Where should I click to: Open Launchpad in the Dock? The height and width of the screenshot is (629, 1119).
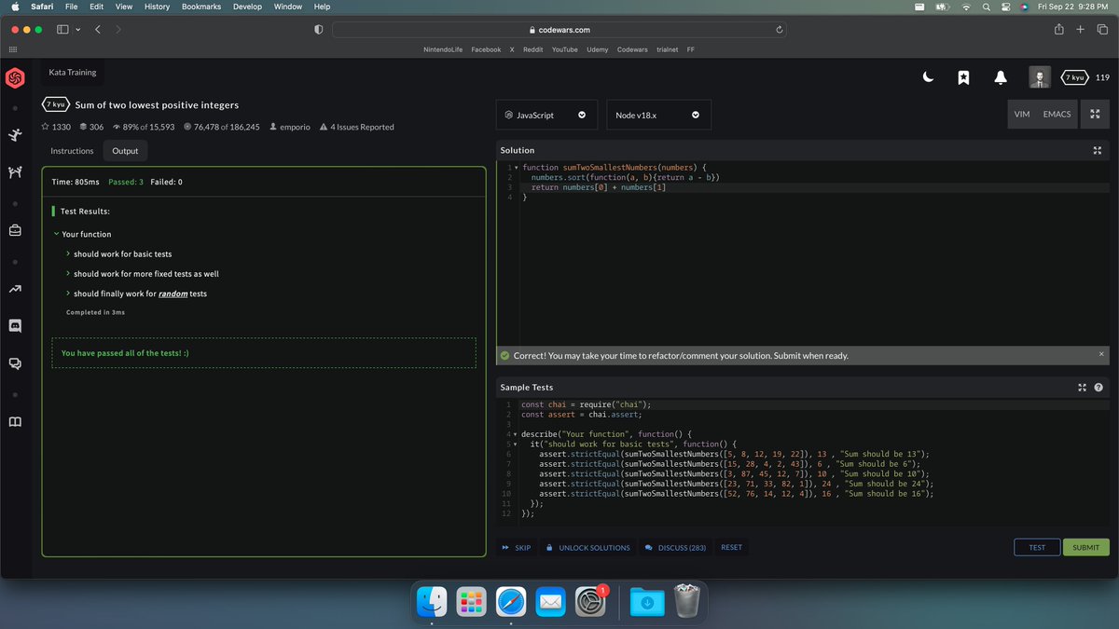point(472,602)
